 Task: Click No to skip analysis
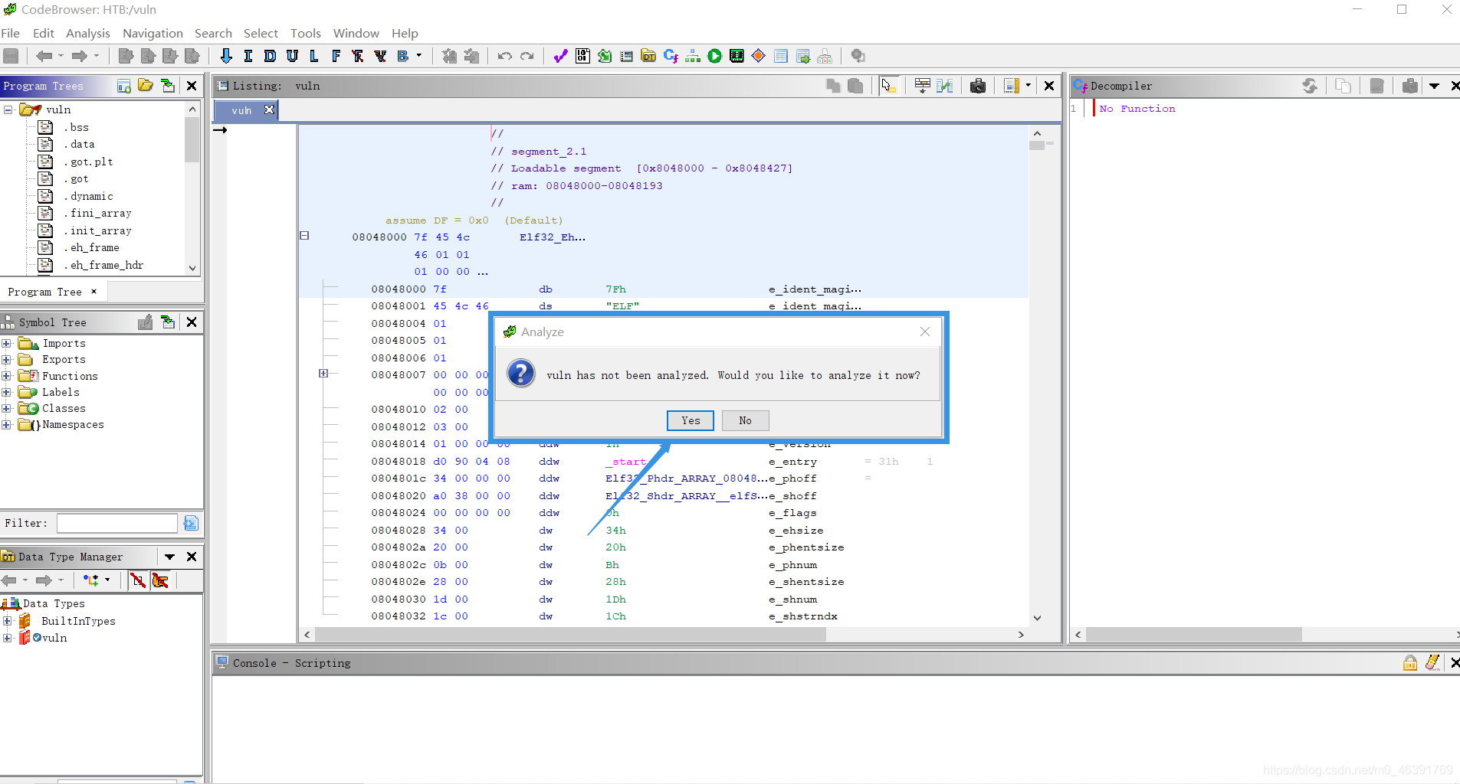click(745, 420)
